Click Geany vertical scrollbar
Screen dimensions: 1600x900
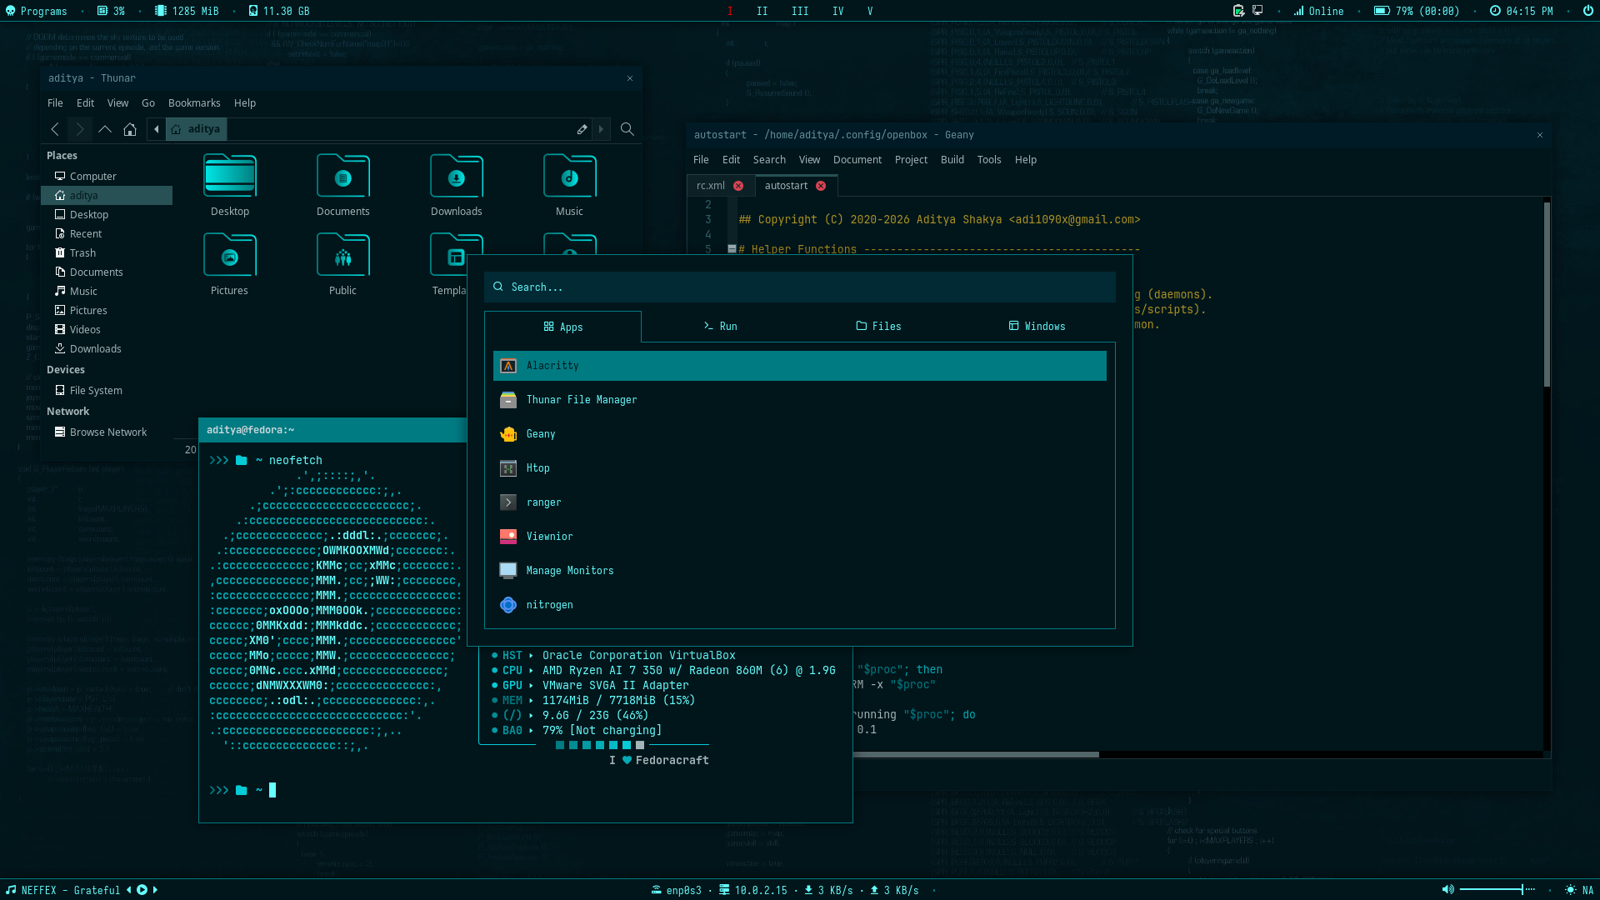click(1547, 293)
